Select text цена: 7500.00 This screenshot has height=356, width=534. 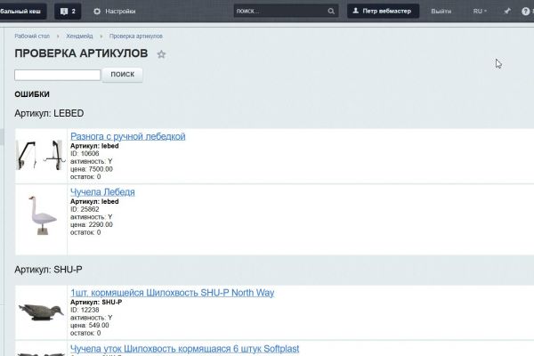point(92,169)
